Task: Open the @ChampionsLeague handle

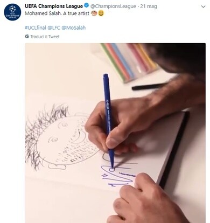Action: pos(113,6)
